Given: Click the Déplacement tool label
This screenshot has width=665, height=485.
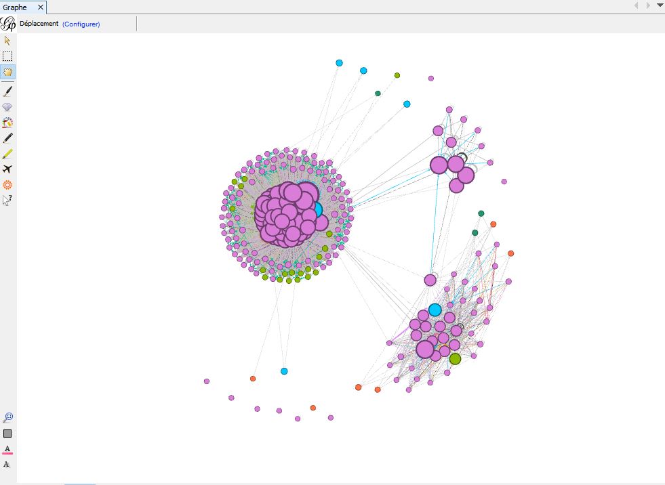Looking at the screenshot, I should pyautogui.click(x=39, y=24).
